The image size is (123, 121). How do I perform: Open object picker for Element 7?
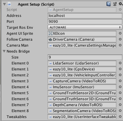pos(120,105)
